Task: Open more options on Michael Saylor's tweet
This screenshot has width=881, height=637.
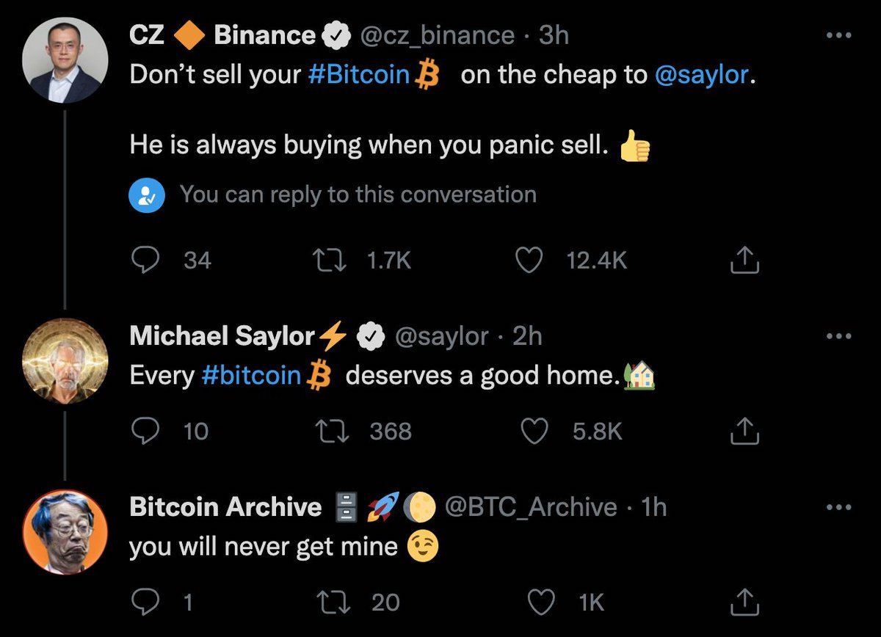Action: click(x=837, y=336)
